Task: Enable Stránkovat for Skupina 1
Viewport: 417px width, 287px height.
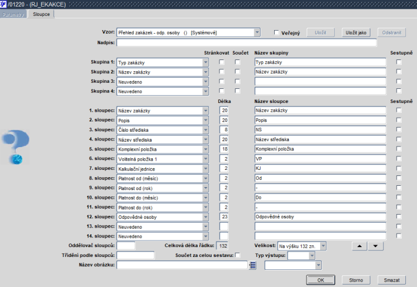Action: pyautogui.click(x=221, y=62)
